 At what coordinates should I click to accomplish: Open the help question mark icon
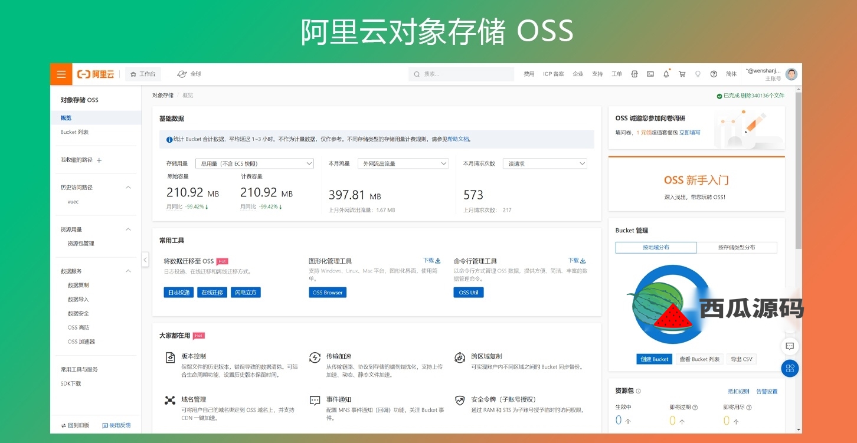point(714,74)
